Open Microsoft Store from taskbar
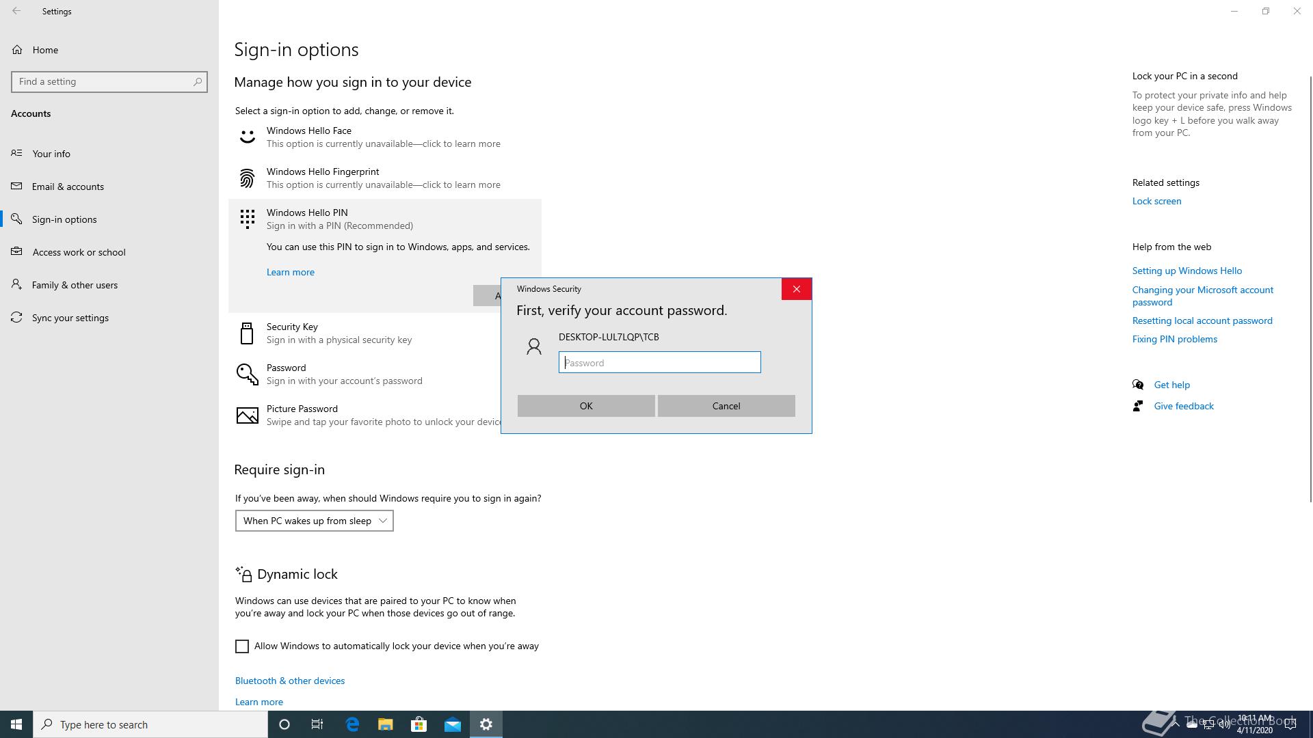This screenshot has width=1313, height=738. point(419,724)
